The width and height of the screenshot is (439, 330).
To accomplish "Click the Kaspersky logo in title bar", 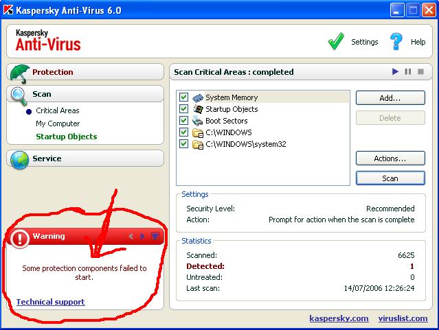I will click(x=8, y=10).
